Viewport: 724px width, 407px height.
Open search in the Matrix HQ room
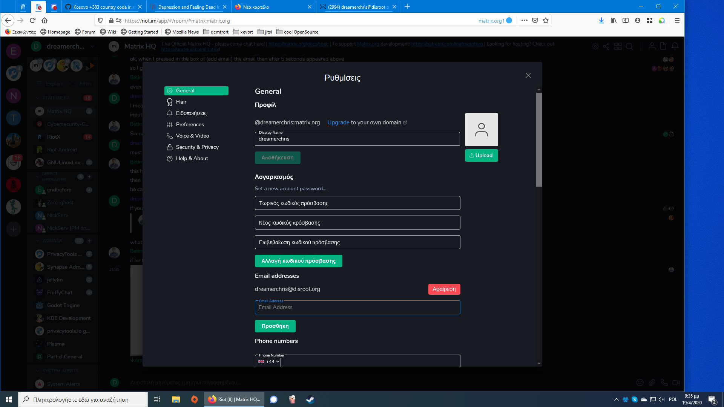point(630,47)
